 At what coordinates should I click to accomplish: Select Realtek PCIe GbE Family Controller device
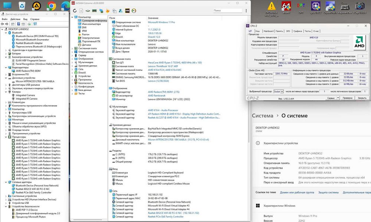point(33,192)
